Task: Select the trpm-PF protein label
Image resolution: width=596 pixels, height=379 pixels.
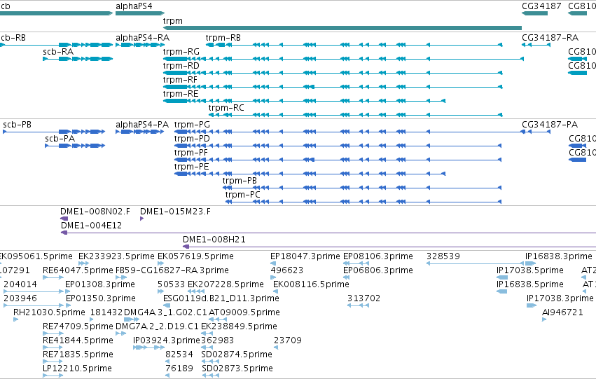Action: coord(190,153)
